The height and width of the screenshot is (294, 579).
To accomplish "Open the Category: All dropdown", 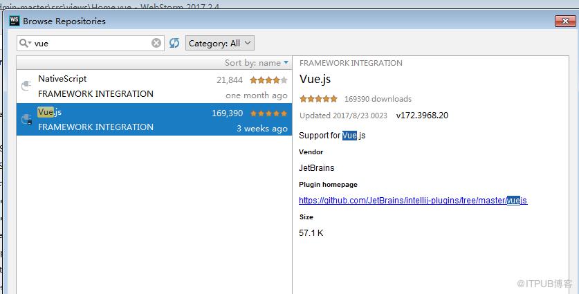I will (x=220, y=43).
